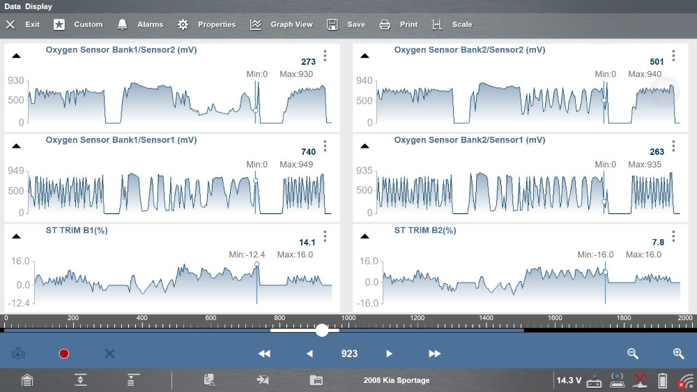Open the home icon in bottom bar
This screenshot has height=392, width=697.
pyautogui.click(x=26, y=380)
